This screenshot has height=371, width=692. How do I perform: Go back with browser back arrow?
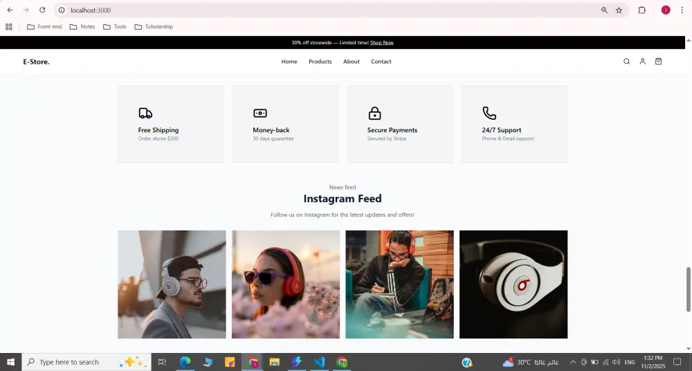[x=10, y=10]
